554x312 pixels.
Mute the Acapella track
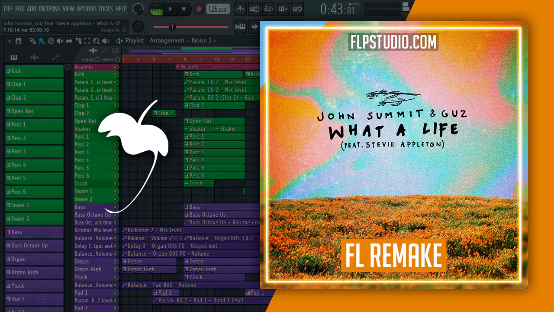point(115,67)
